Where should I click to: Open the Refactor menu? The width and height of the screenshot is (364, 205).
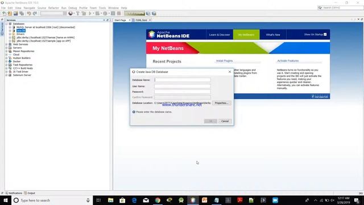[x=53, y=7]
